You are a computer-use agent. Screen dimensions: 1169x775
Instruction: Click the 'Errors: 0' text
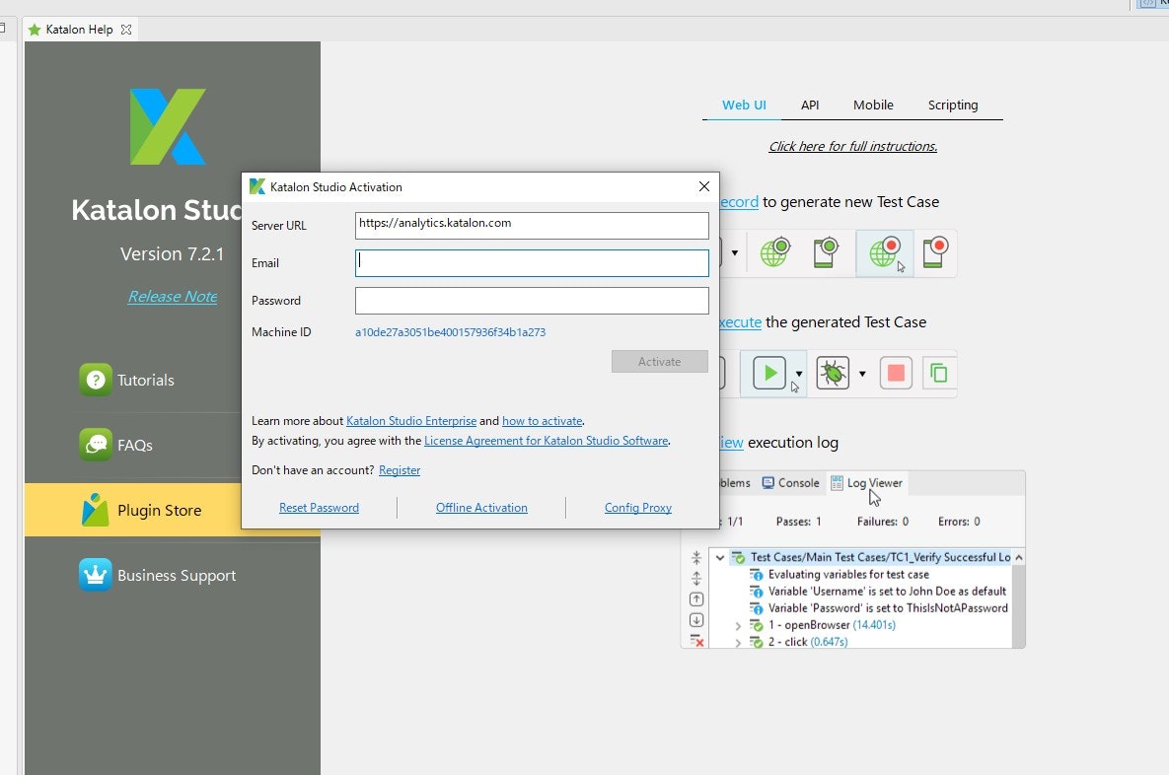click(x=959, y=522)
